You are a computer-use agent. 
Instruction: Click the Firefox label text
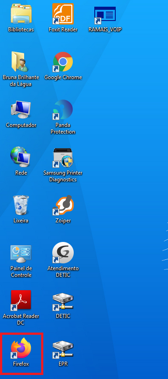[x=21, y=364]
